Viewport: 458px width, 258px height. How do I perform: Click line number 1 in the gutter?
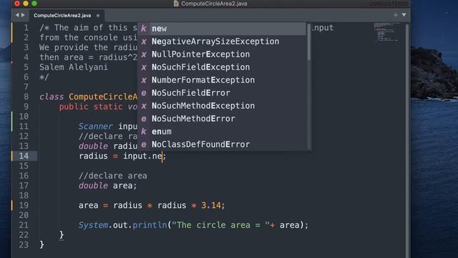click(26, 28)
